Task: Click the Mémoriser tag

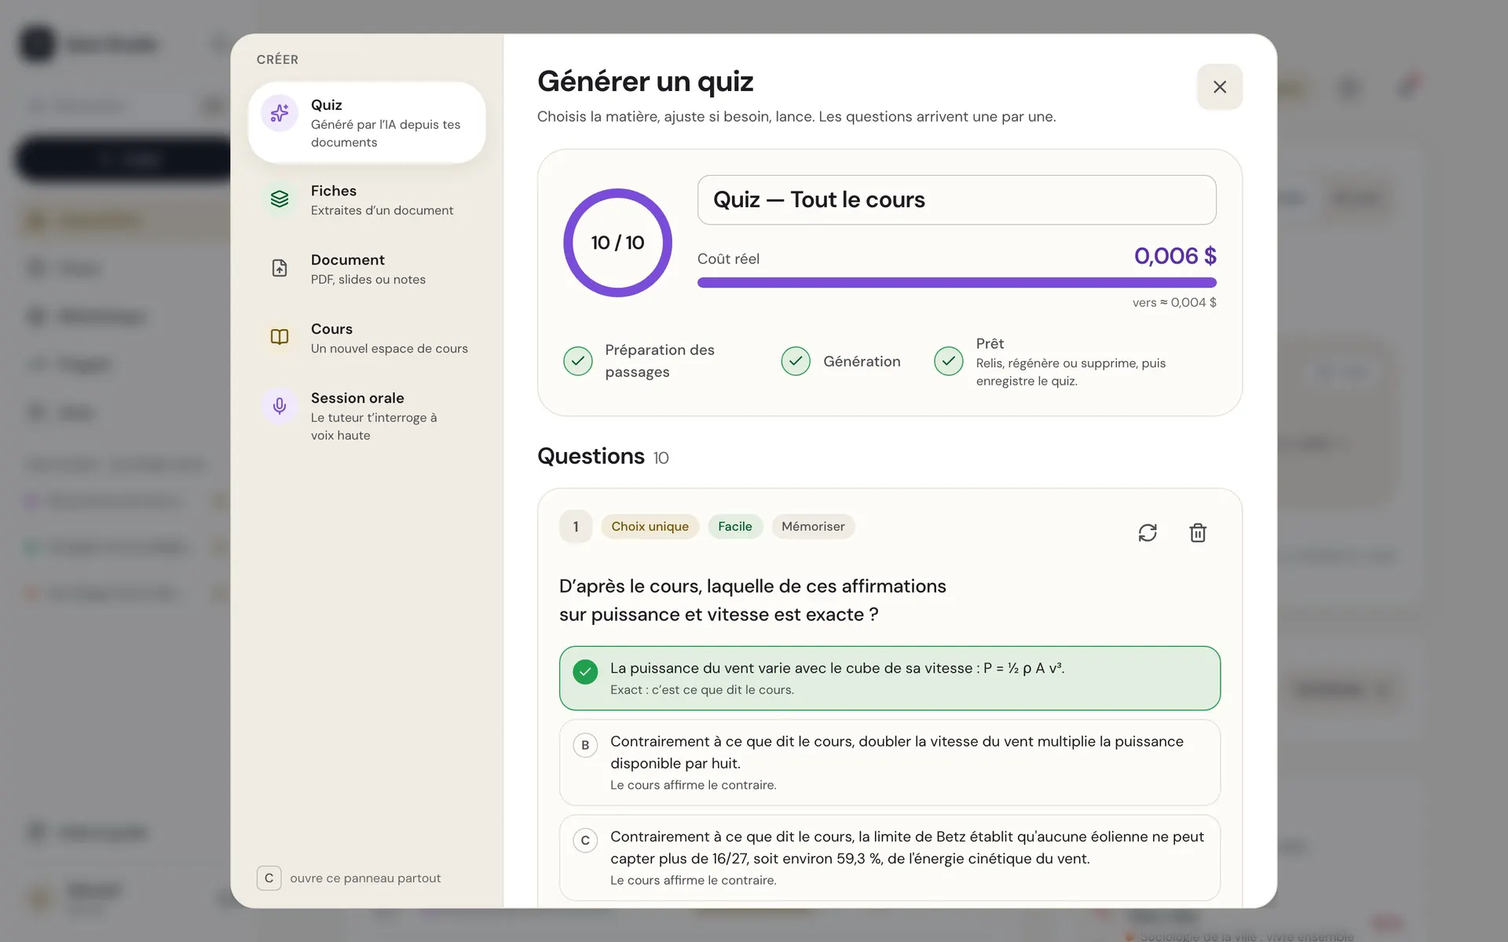Action: [x=813, y=527]
